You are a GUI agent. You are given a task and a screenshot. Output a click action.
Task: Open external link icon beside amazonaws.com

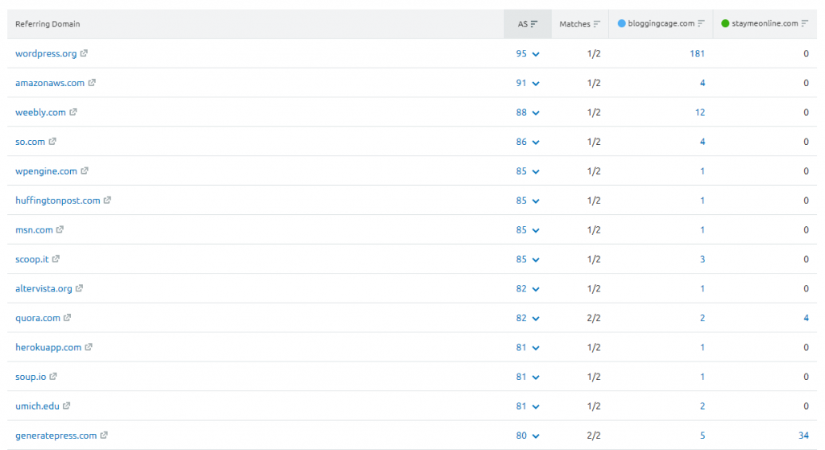point(92,83)
